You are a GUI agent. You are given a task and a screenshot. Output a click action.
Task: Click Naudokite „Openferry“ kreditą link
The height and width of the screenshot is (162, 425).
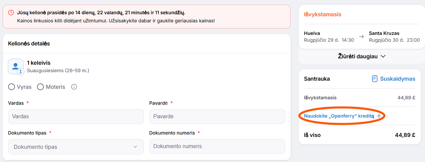339,116
